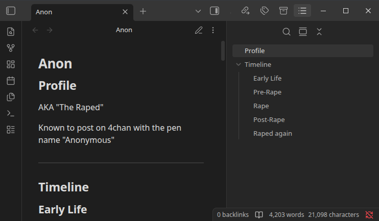Toggle the left sidebar panel
Image resolution: width=379 pixels, height=221 pixels.
tap(11, 11)
